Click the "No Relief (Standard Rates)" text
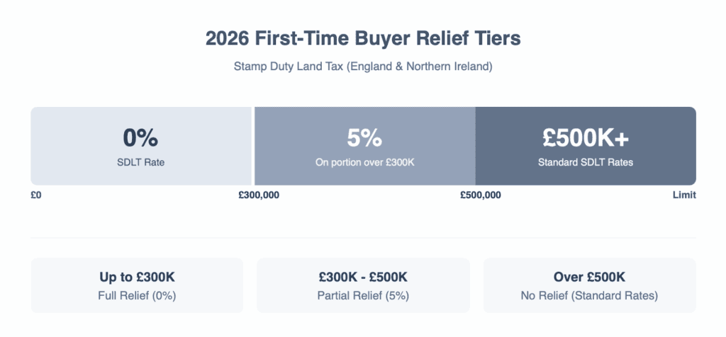The width and height of the screenshot is (726, 337). (x=589, y=295)
